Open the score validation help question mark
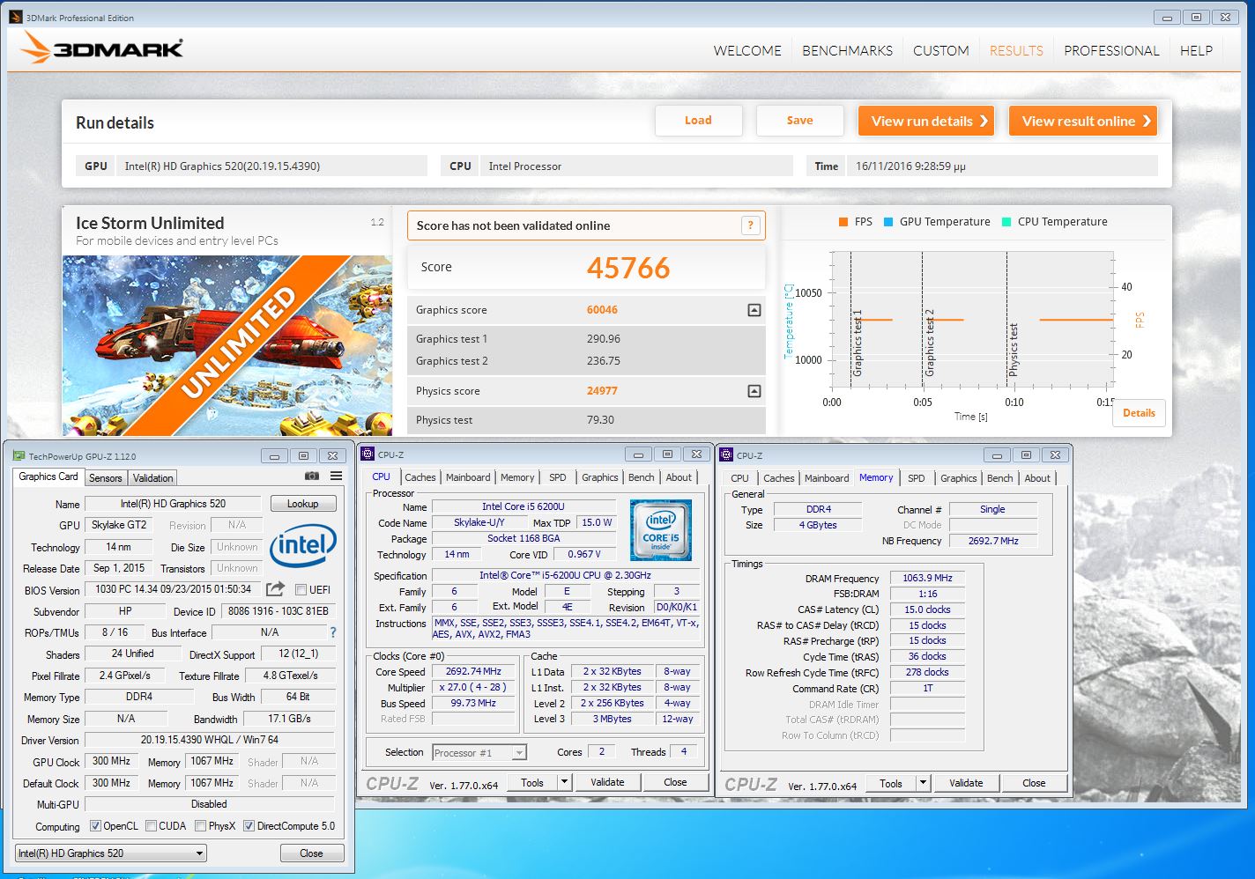1255x879 pixels. point(750,225)
